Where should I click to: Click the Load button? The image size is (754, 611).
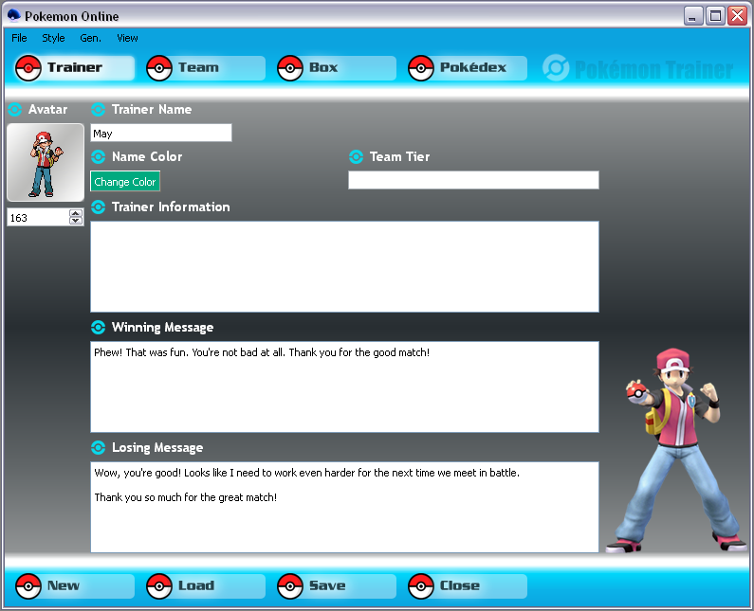(205, 586)
